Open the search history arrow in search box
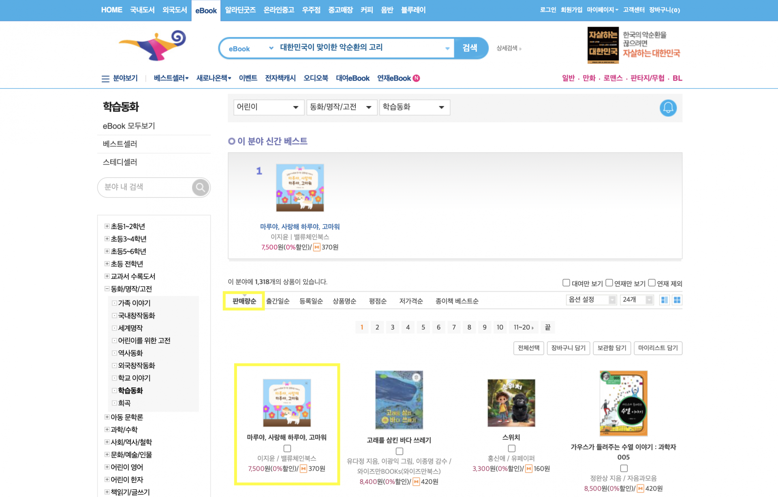Image resolution: width=778 pixels, height=497 pixels. tap(447, 48)
